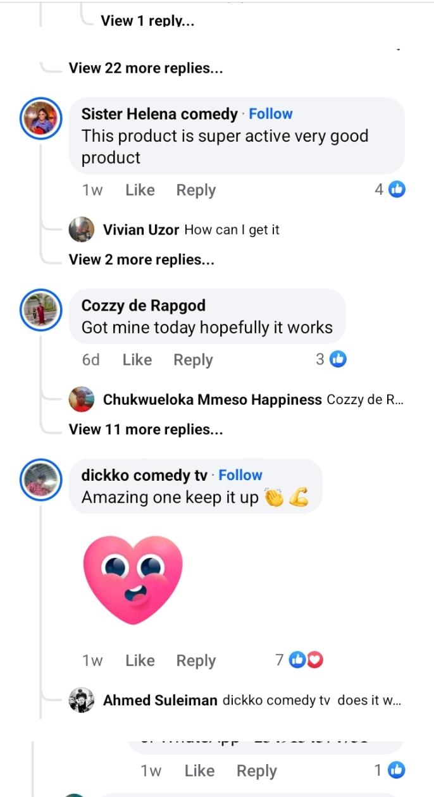Reply to Sister Helena comedy's comment
Image resolution: width=434 pixels, height=797 pixels.
pos(195,190)
